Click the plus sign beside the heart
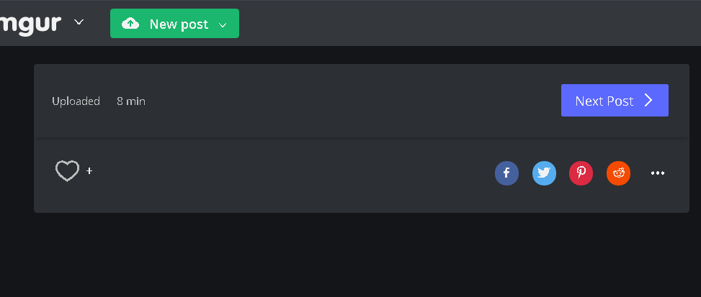The height and width of the screenshot is (297, 701). (89, 171)
